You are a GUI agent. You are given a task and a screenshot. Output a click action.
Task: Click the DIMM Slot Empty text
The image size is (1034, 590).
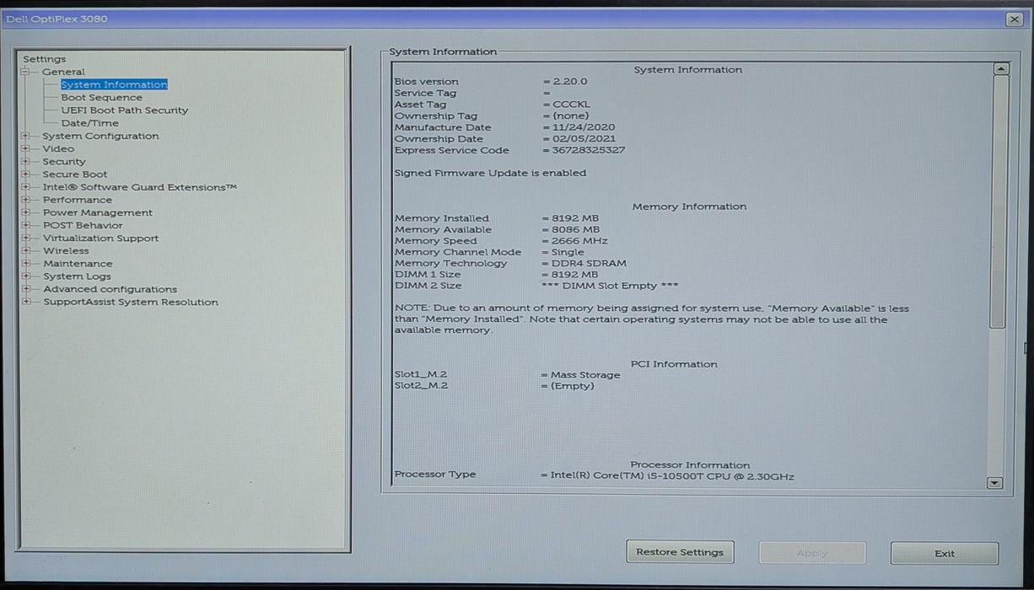pos(610,286)
